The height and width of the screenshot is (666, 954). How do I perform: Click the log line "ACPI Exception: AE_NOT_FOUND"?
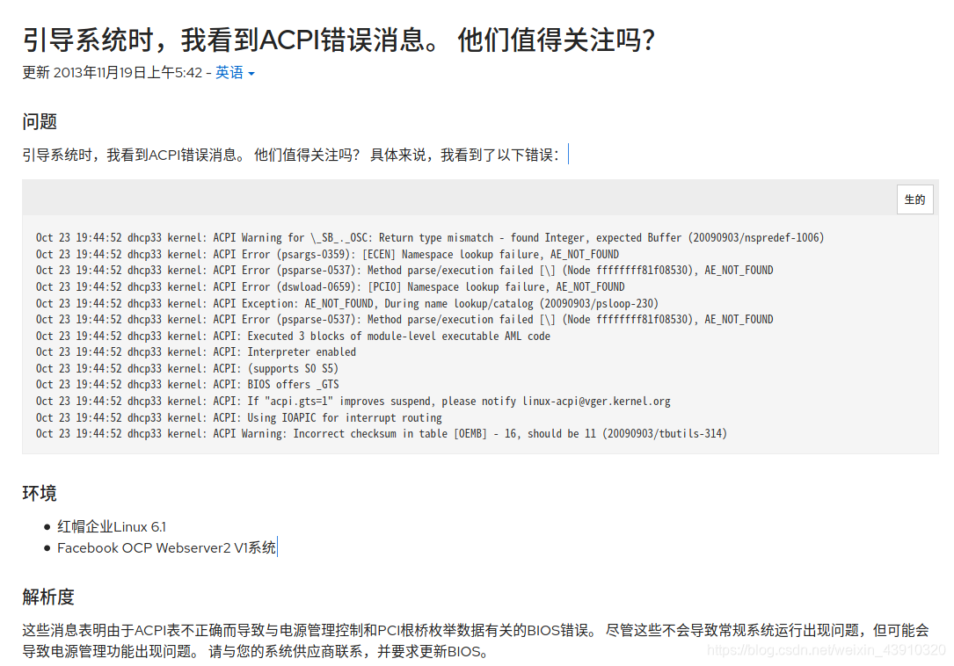[346, 303]
